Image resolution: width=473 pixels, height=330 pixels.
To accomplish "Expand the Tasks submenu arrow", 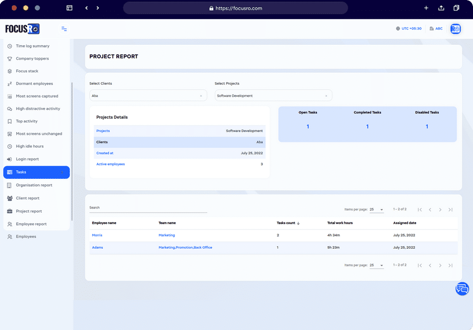I will tap(62, 172).
